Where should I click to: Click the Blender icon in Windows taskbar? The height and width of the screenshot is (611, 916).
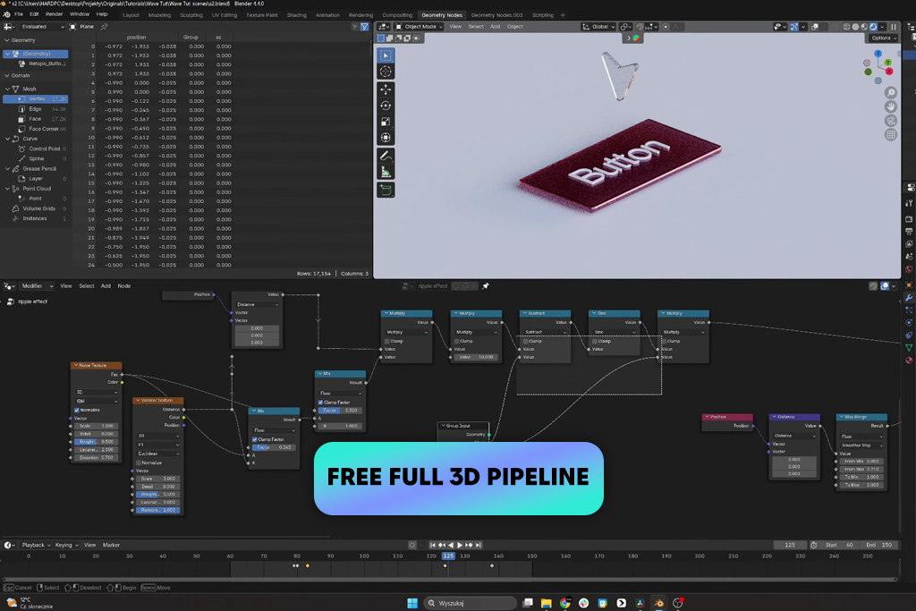659,603
